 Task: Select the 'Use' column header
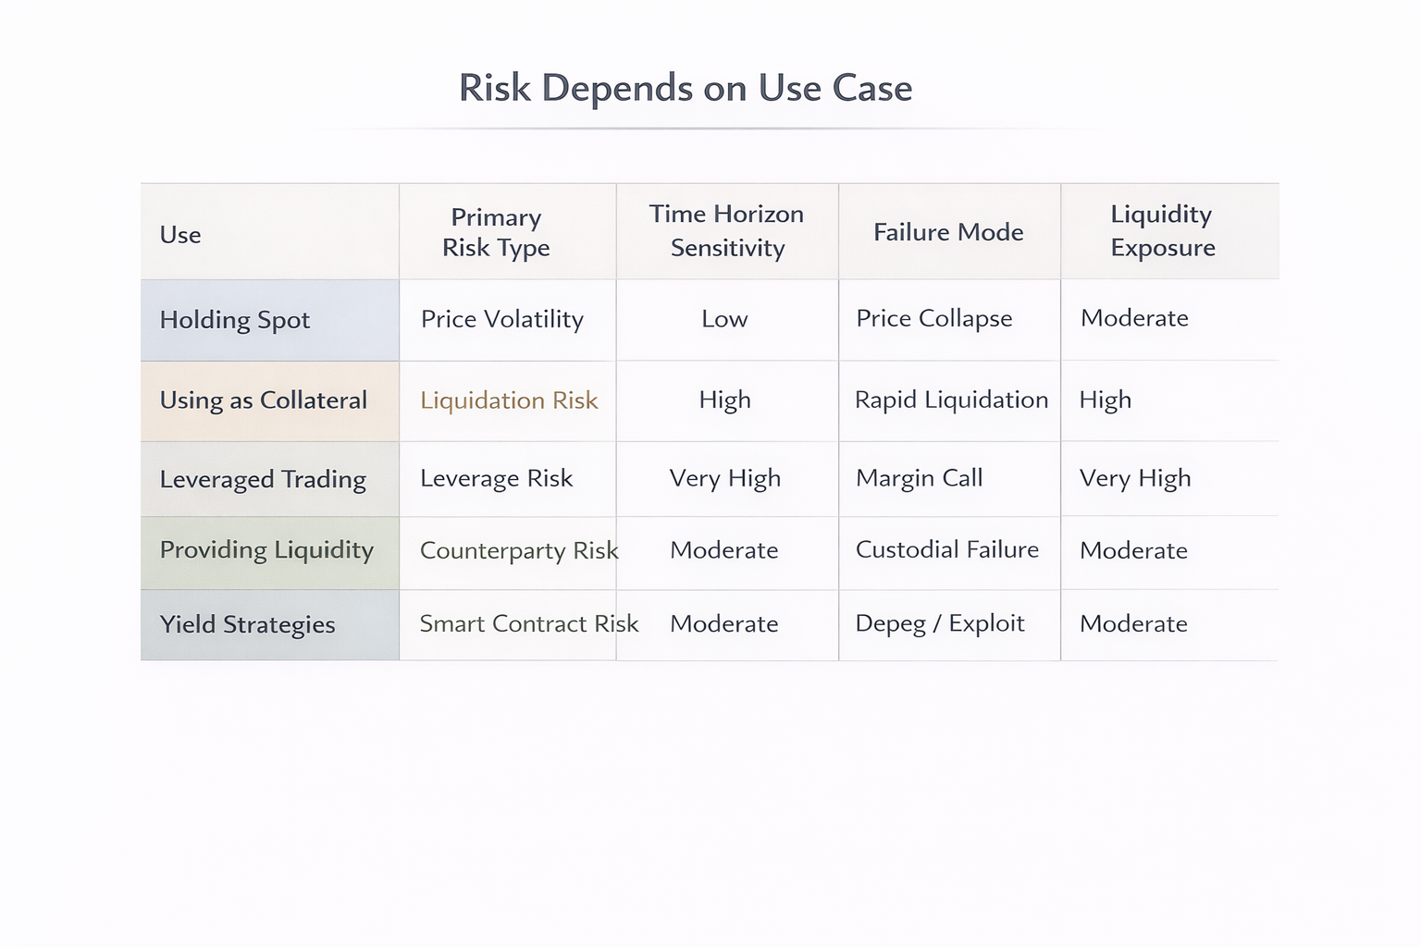tap(180, 235)
